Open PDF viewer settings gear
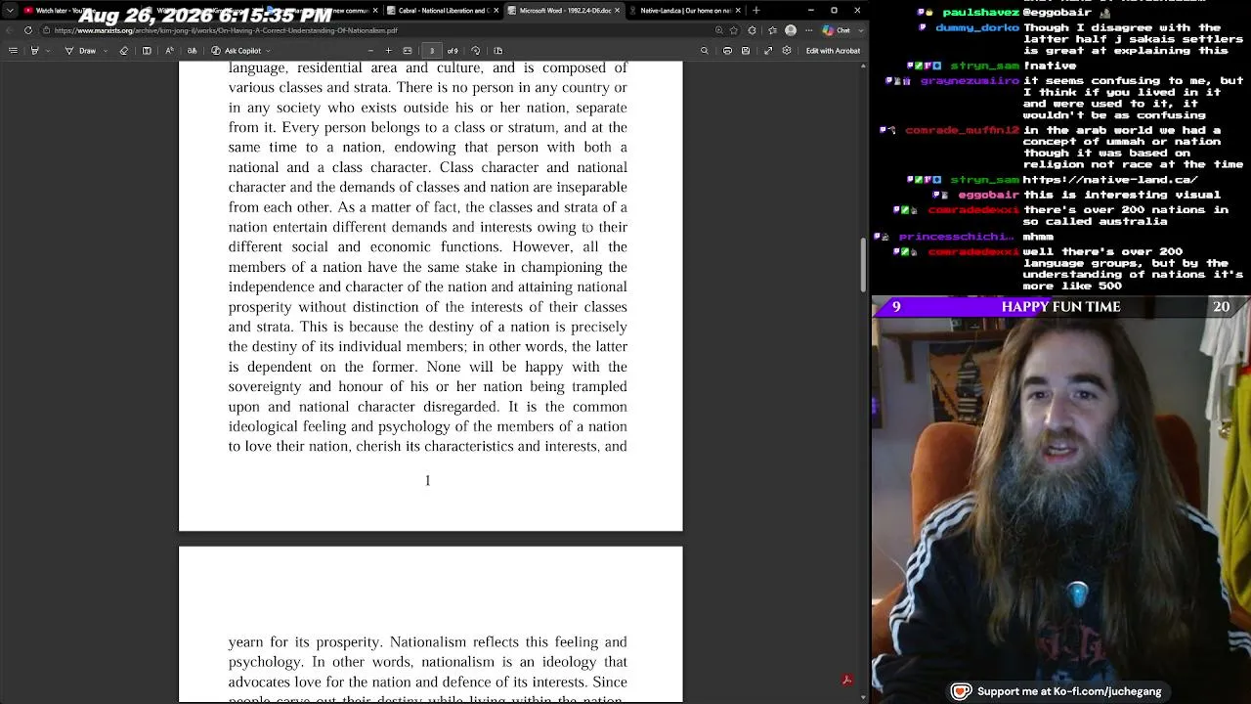The image size is (1251, 704). (787, 51)
